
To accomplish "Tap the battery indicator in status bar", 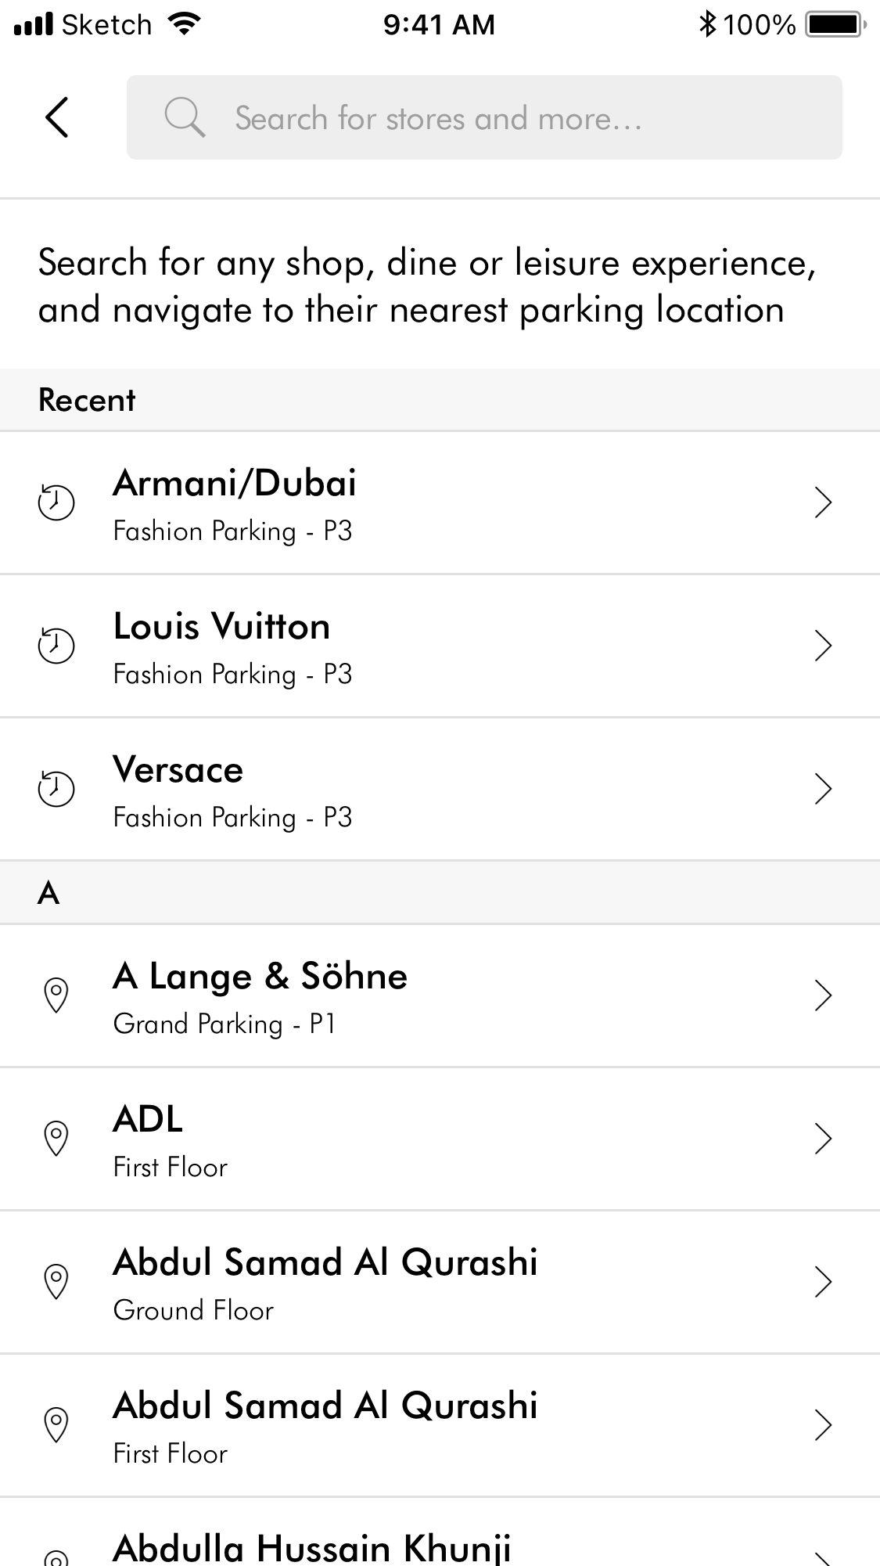I will tap(835, 24).
